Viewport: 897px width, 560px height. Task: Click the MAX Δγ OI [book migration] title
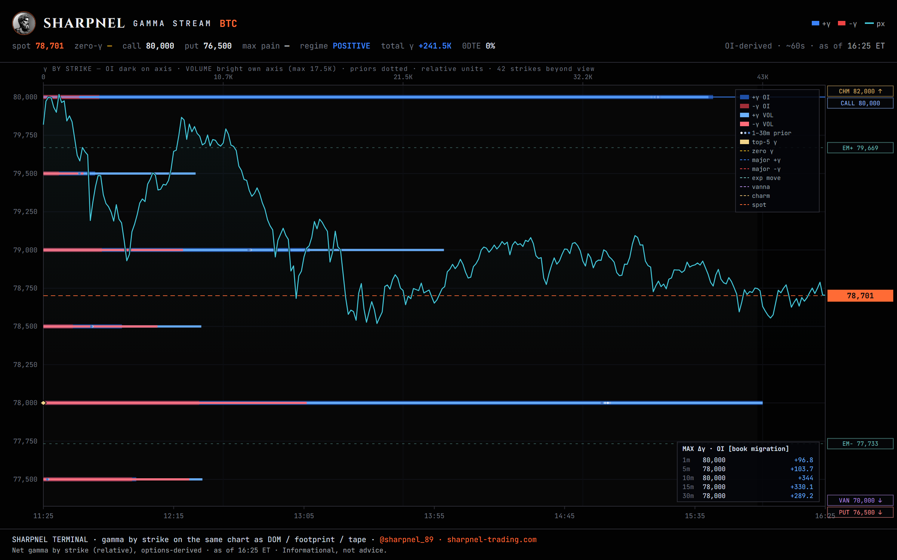pyautogui.click(x=736, y=449)
